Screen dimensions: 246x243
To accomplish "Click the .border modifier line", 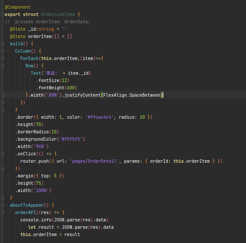I will pos(84,117).
